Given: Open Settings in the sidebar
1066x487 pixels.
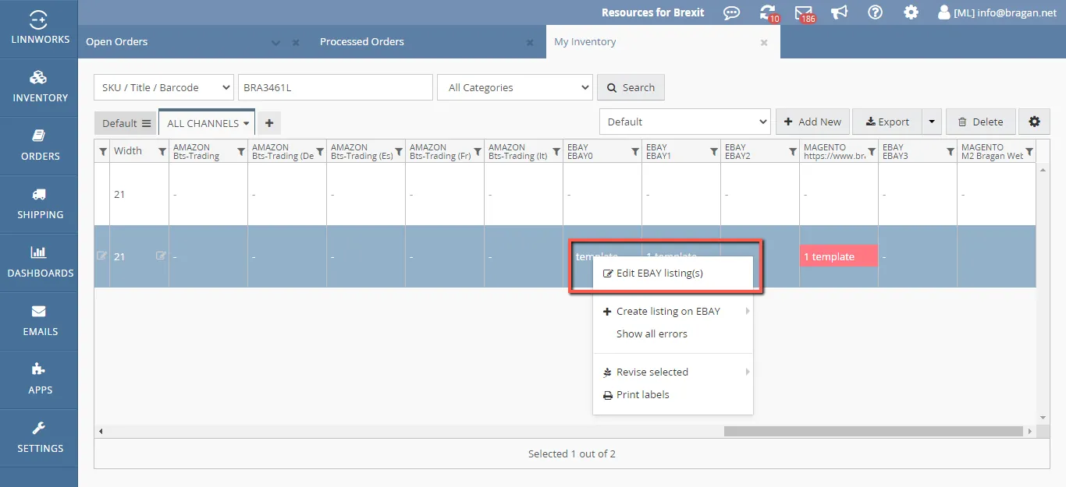Looking at the screenshot, I should 39,438.
